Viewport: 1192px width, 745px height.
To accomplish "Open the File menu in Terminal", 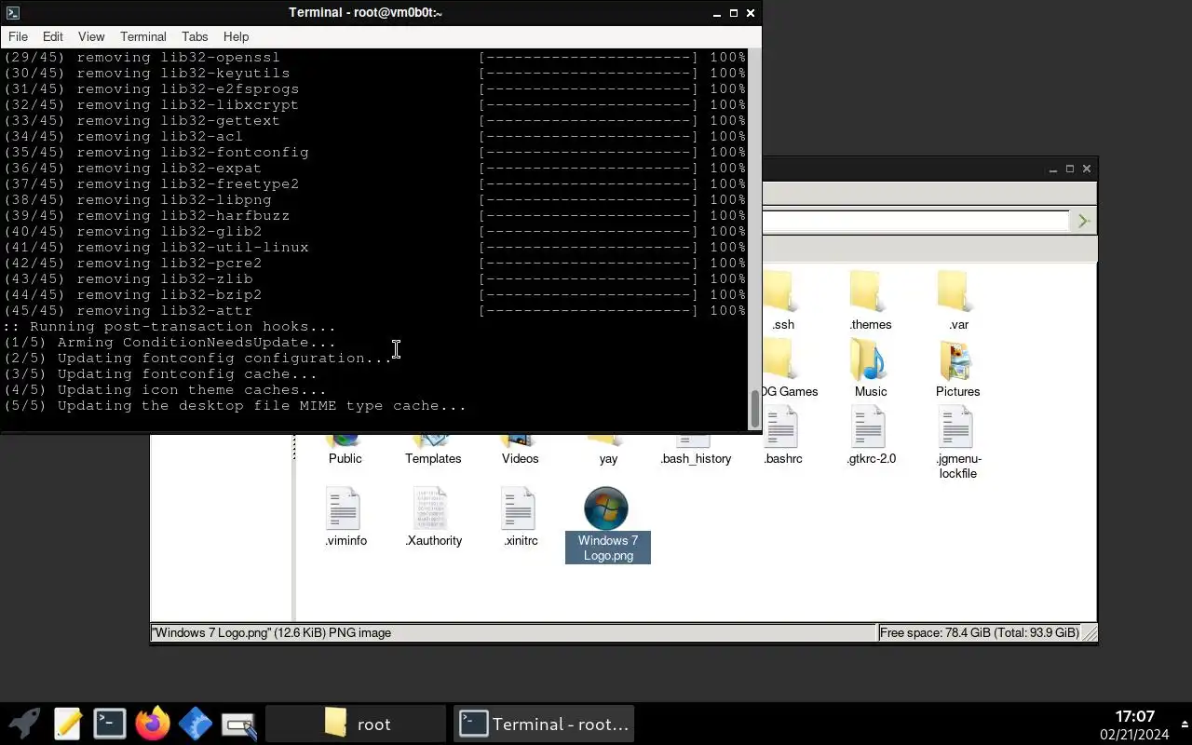I will [18, 36].
